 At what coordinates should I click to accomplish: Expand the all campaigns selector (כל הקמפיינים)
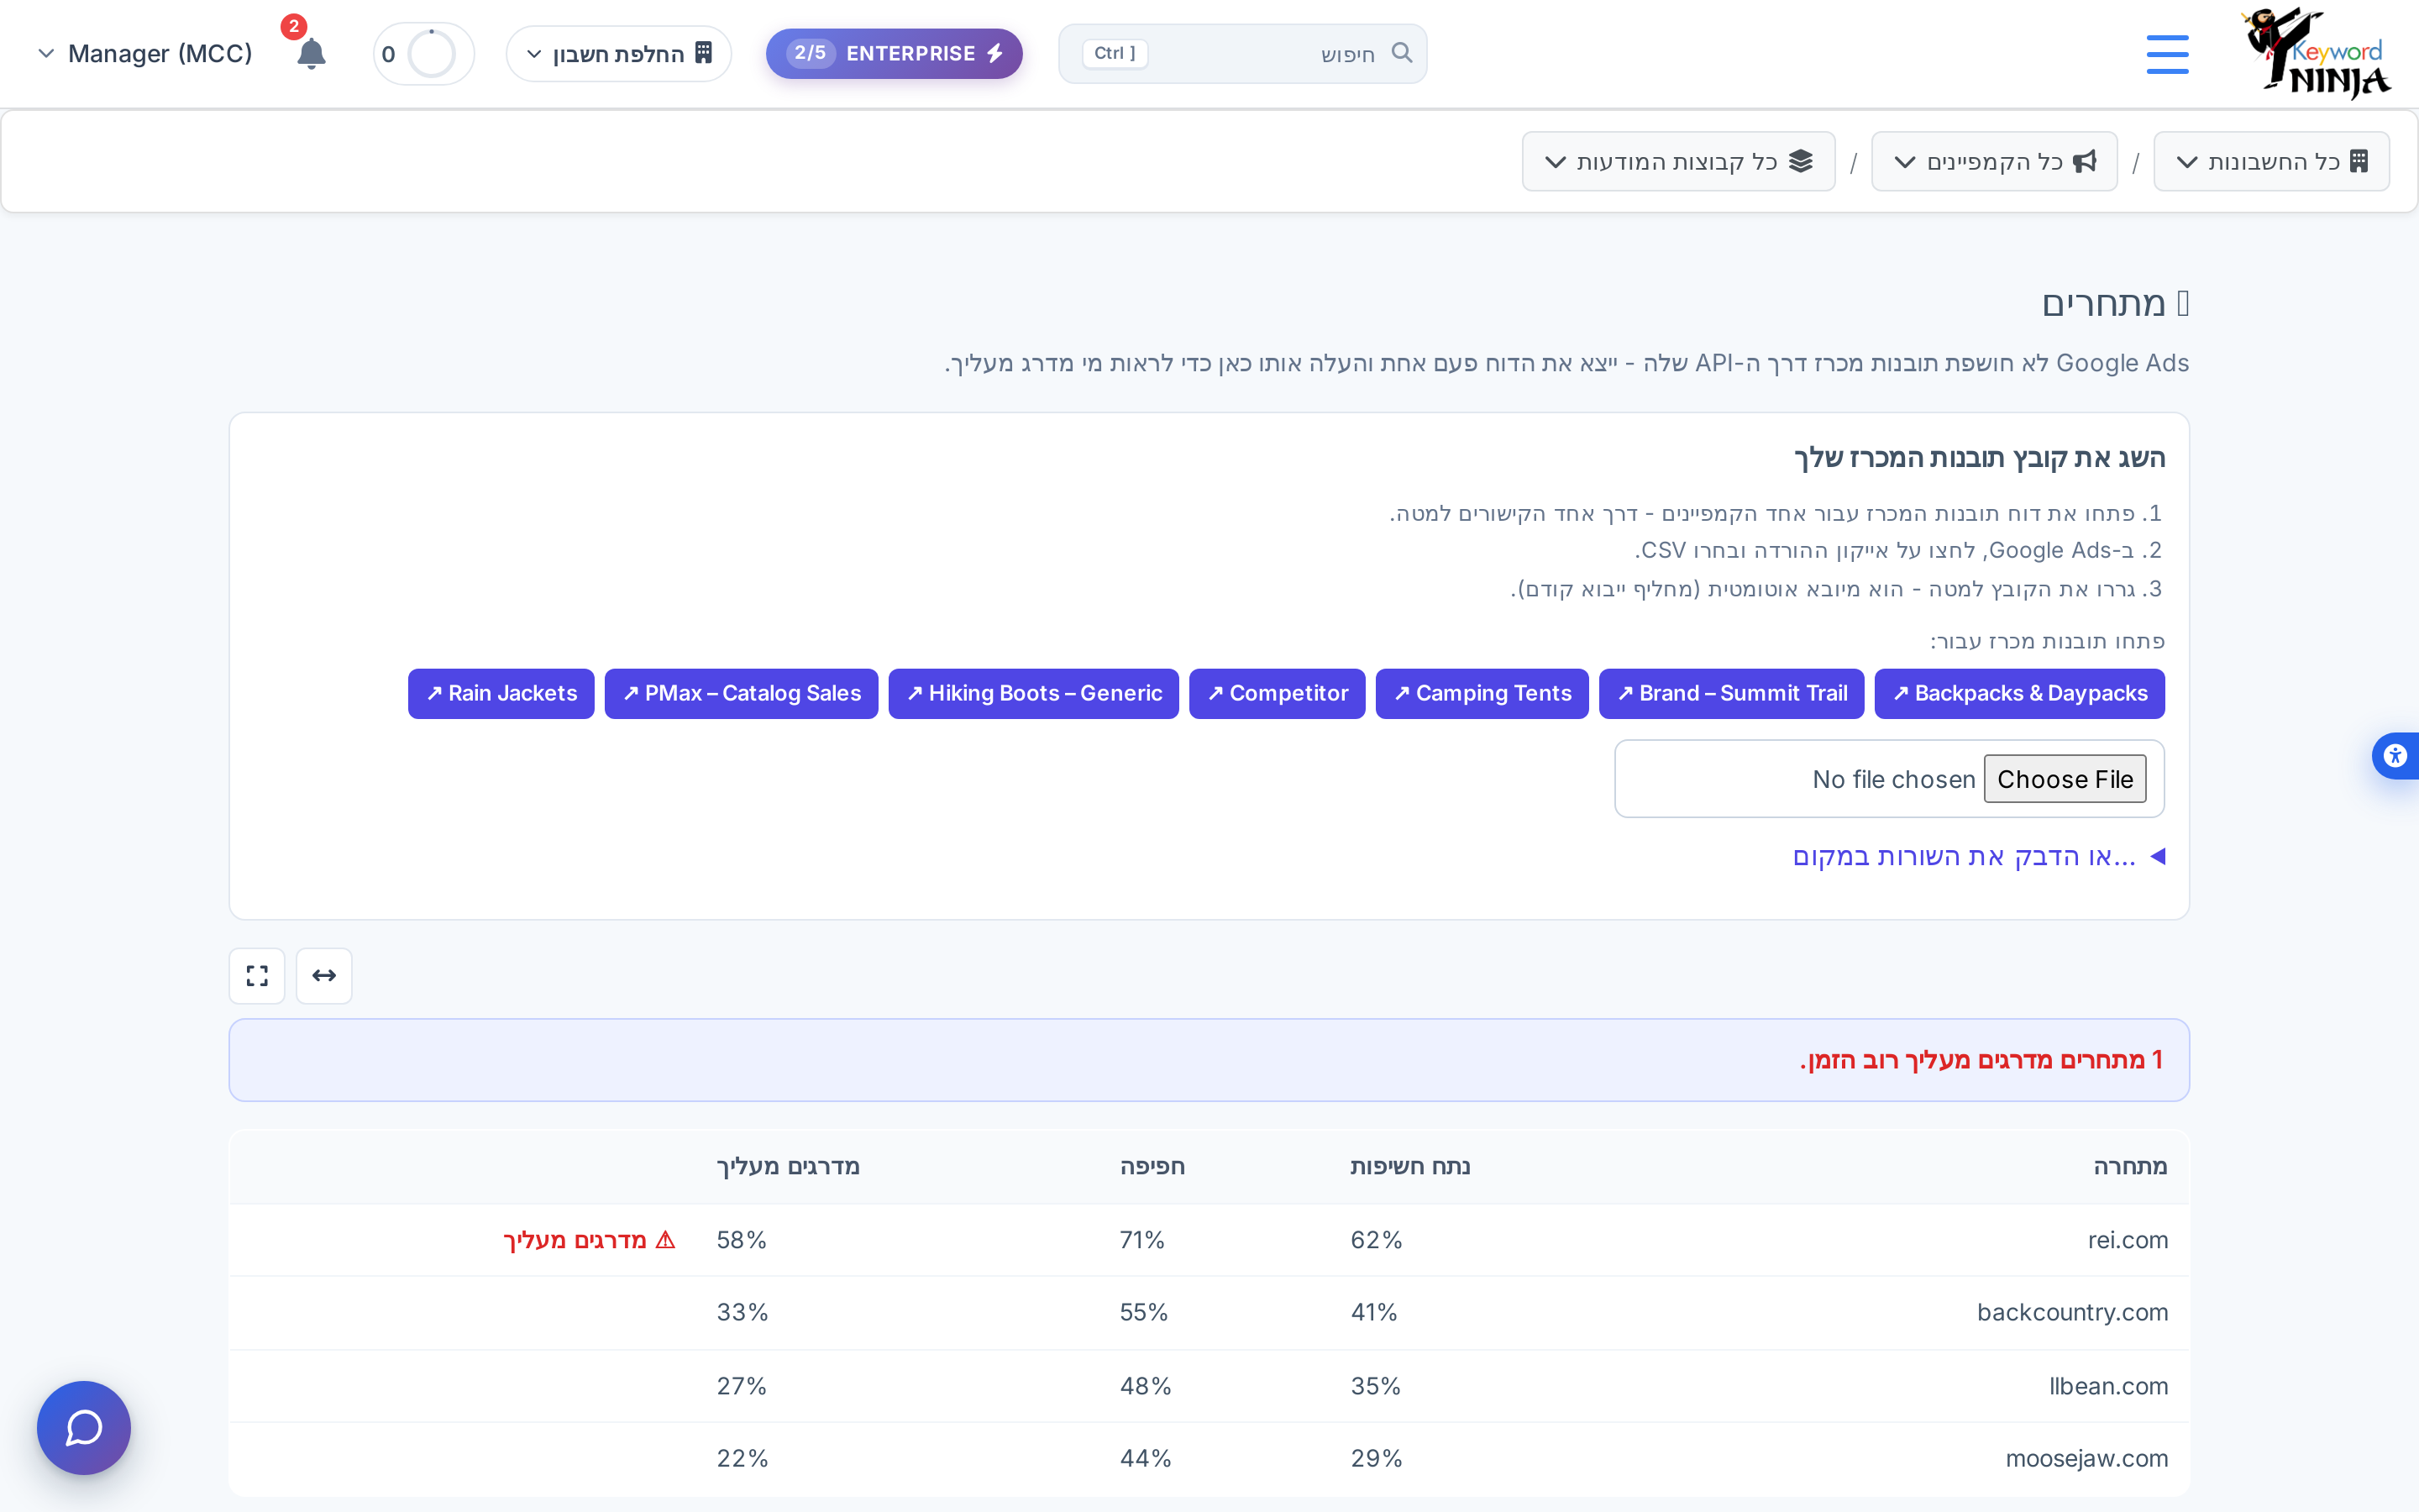click(x=1994, y=161)
